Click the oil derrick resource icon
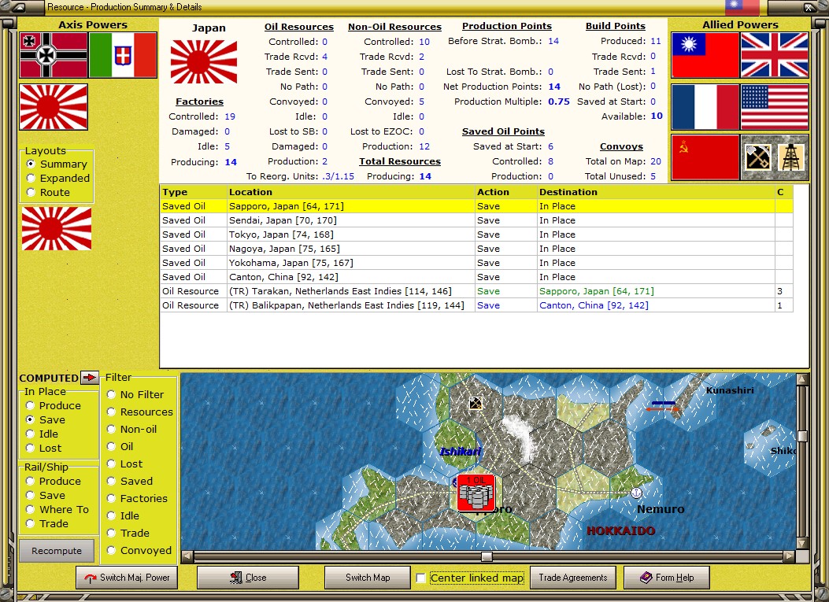 (791, 157)
